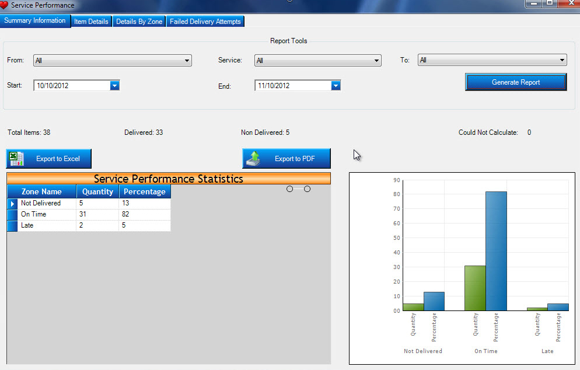Screen dimensions: 580x370
Task: Go to Failed Delivery Attempts tab
Action: (x=205, y=22)
